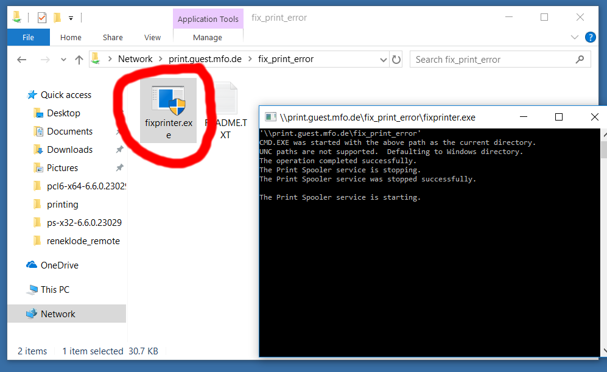Open Customize Quick Access Toolbar dropdown
The width and height of the screenshot is (607, 372).
[71, 18]
